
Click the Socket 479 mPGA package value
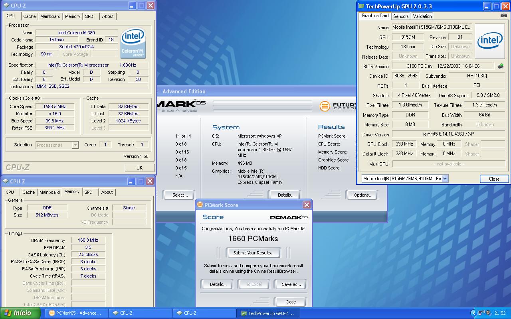pyautogui.click(x=77, y=47)
